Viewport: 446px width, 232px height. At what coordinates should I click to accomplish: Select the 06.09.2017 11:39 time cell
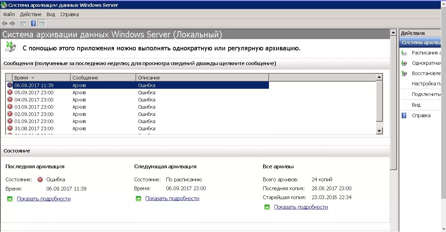coord(34,85)
